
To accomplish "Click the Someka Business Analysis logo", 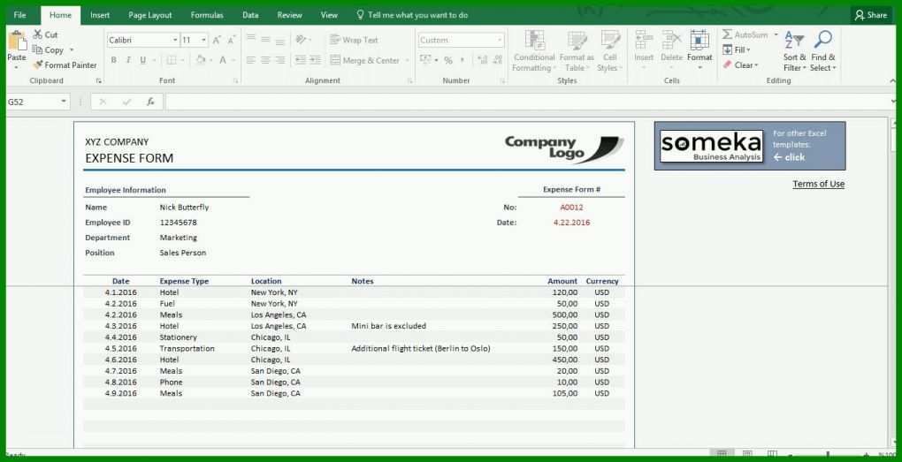I will 711,146.
